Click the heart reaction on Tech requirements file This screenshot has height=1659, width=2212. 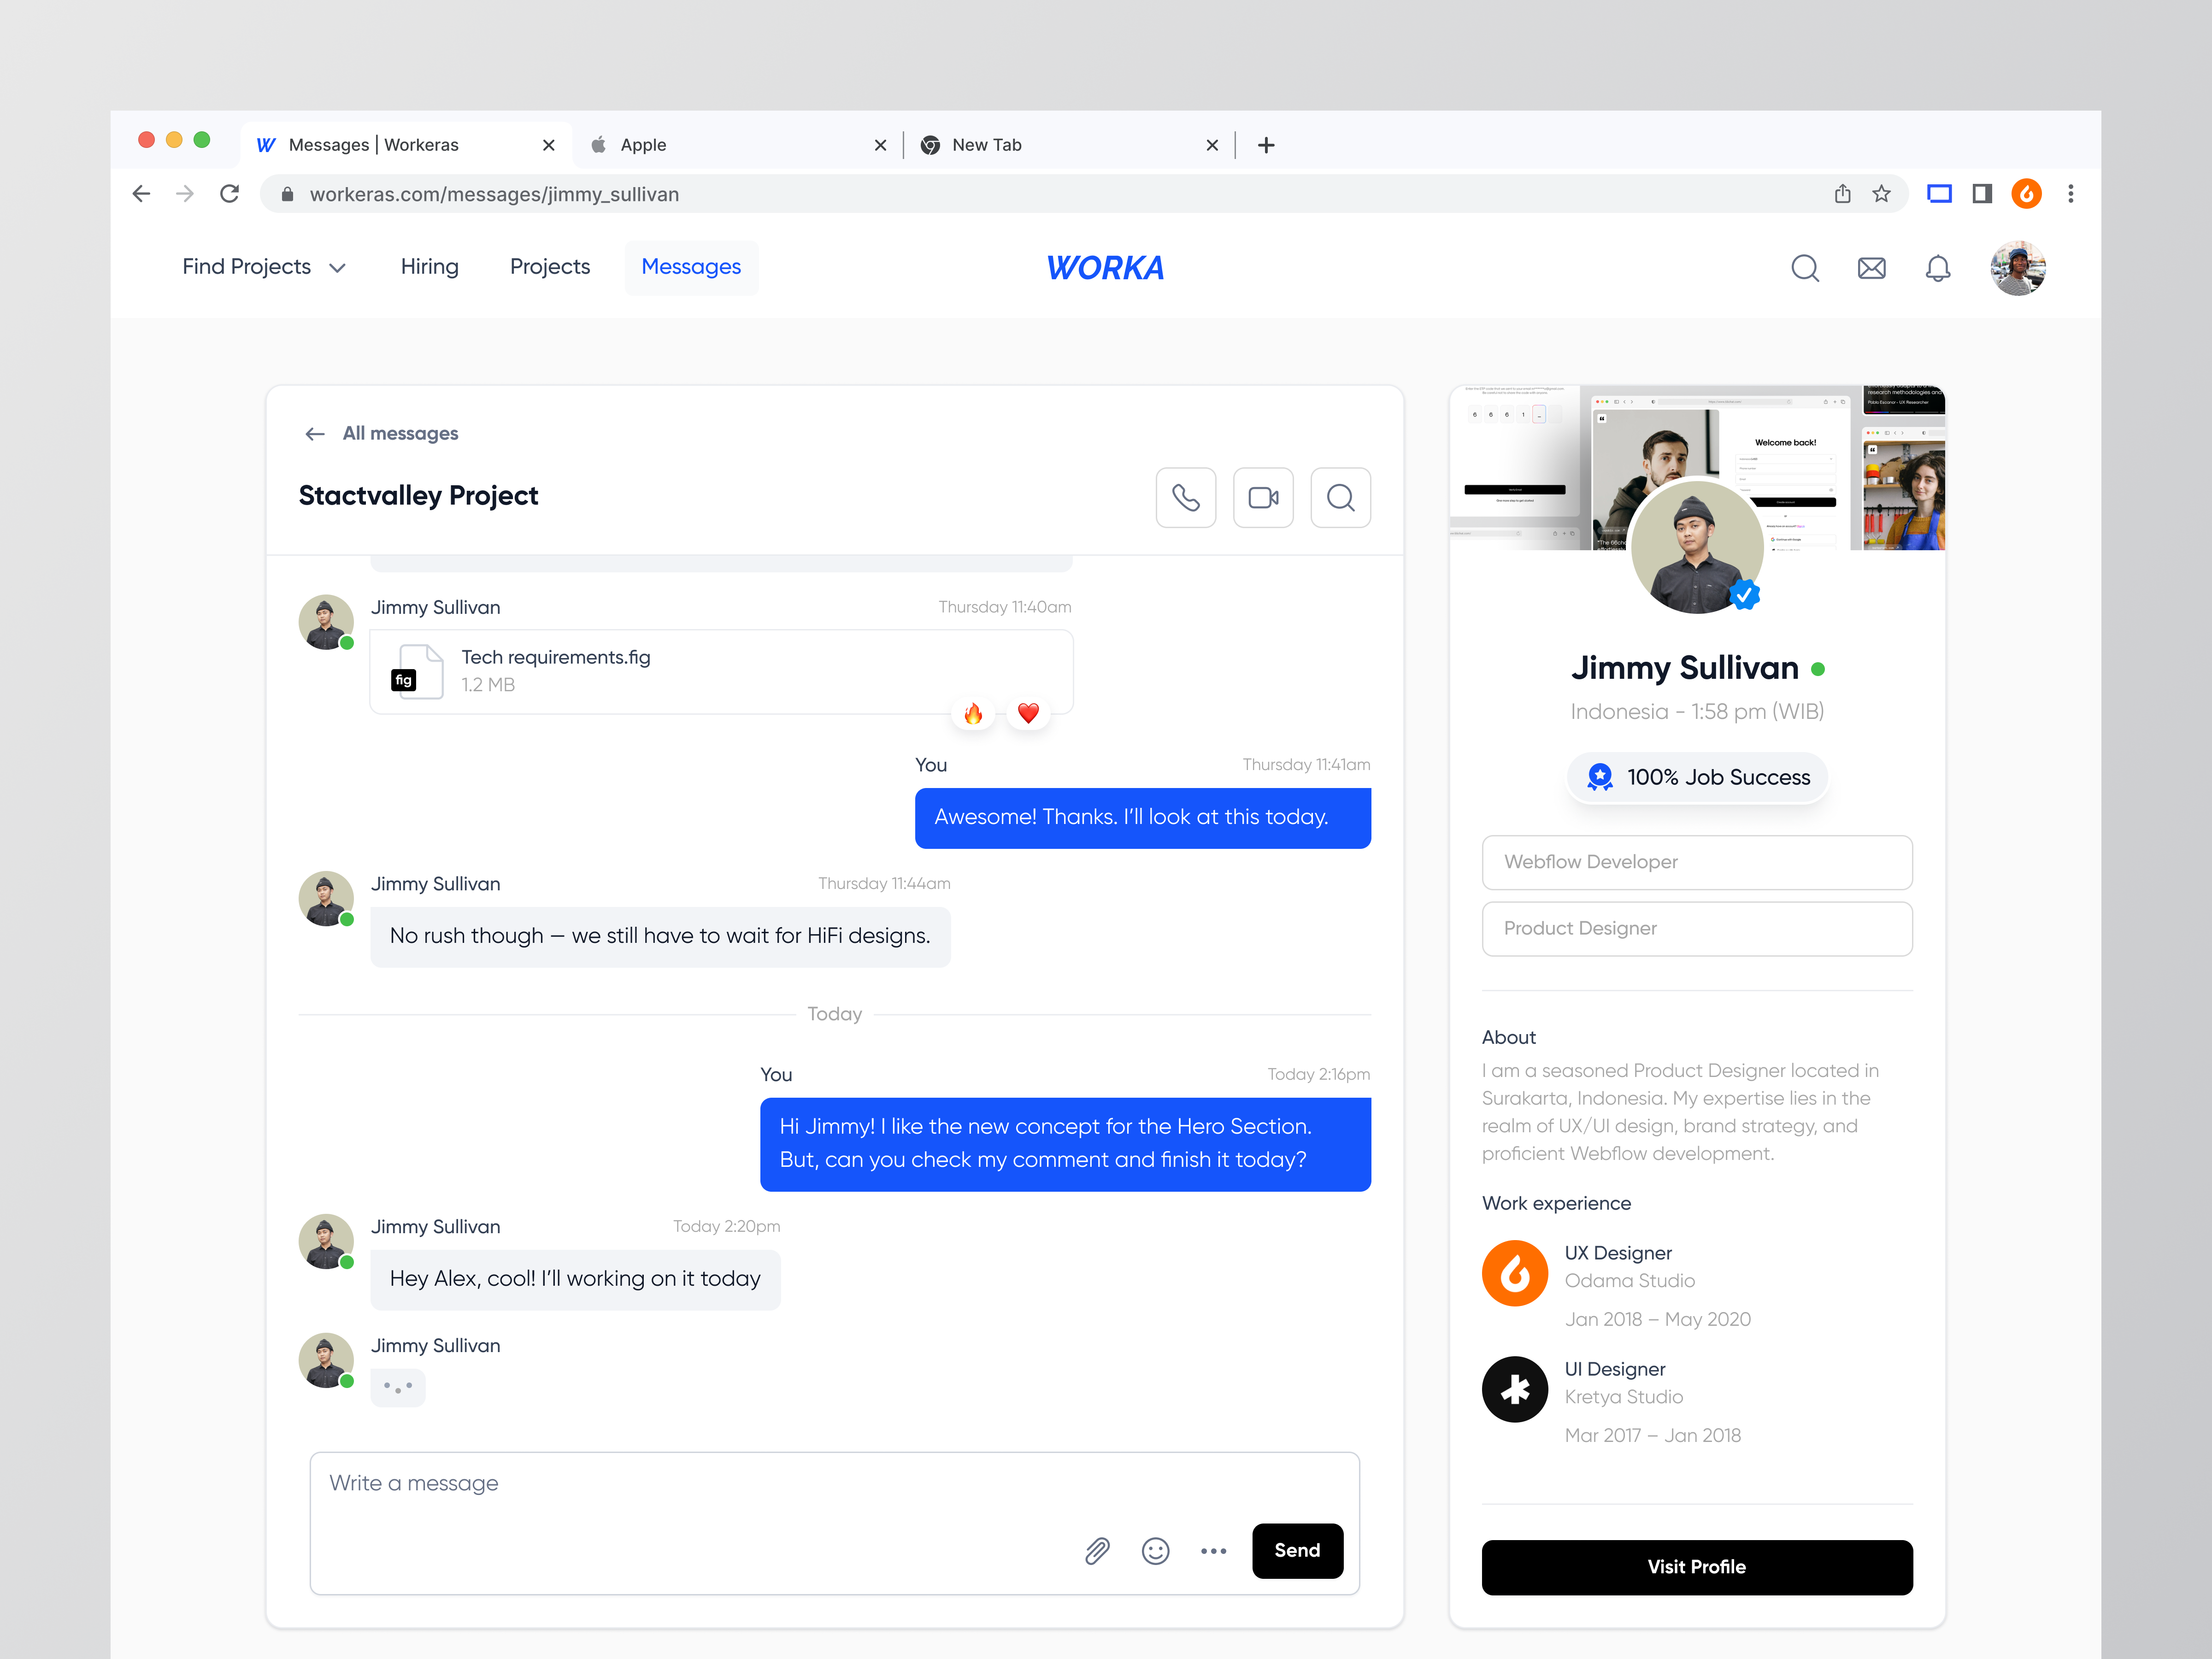pyautogui.click(x=1028, y=713)
